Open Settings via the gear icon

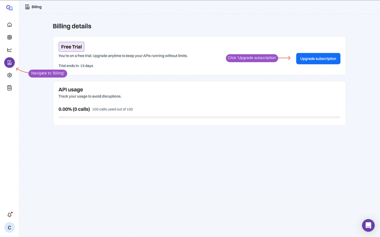[x=9, y=75]
